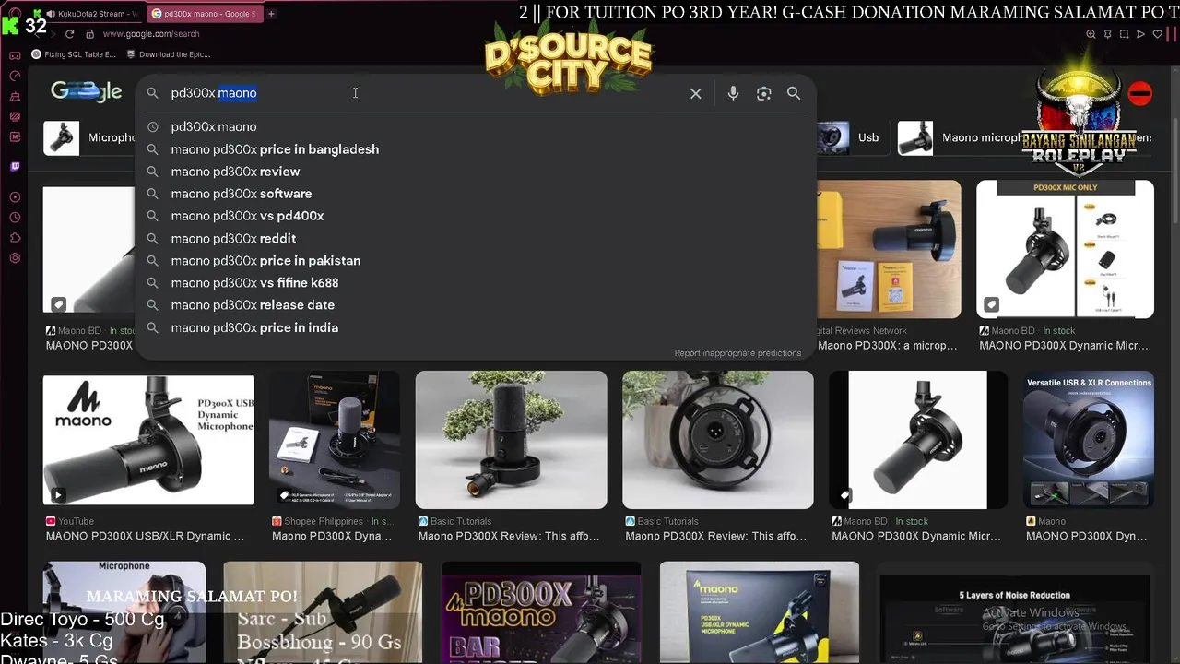This screenshot has height=664, width=1180.
Task: Open a new browser tab
Action: point(271,14)
